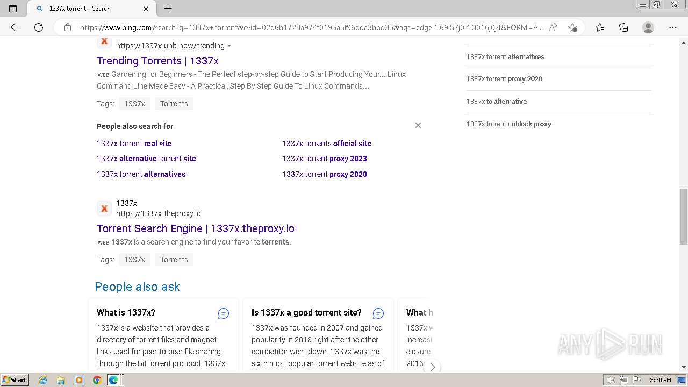Click the vertical page scrollbar thumb

pyautogui.click(x=683, y=216)
